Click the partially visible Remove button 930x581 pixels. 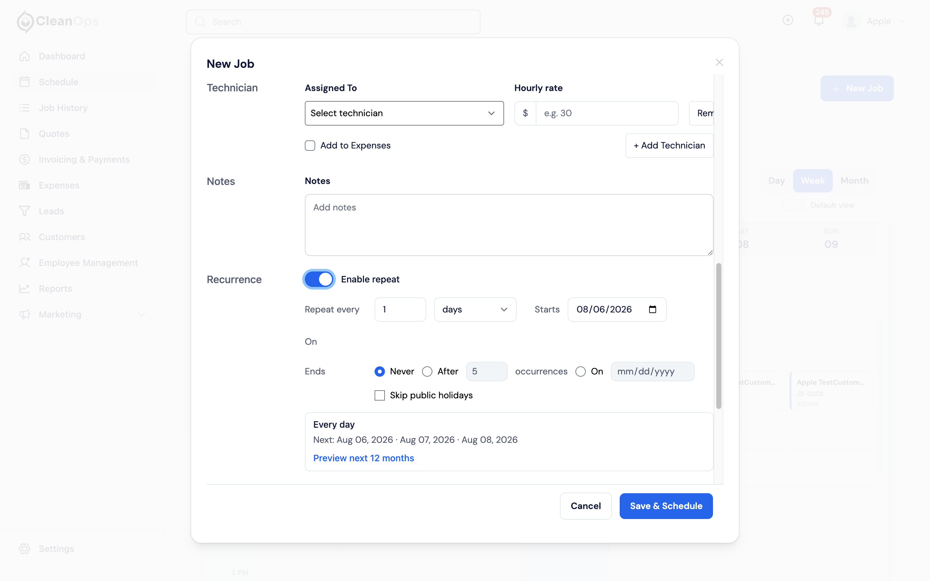click(x=701, y=113)
